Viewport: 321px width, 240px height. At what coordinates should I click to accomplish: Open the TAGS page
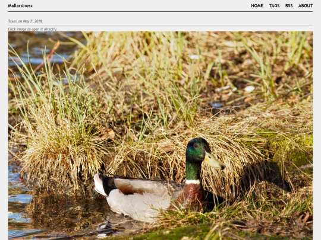[x=274, y=6]
